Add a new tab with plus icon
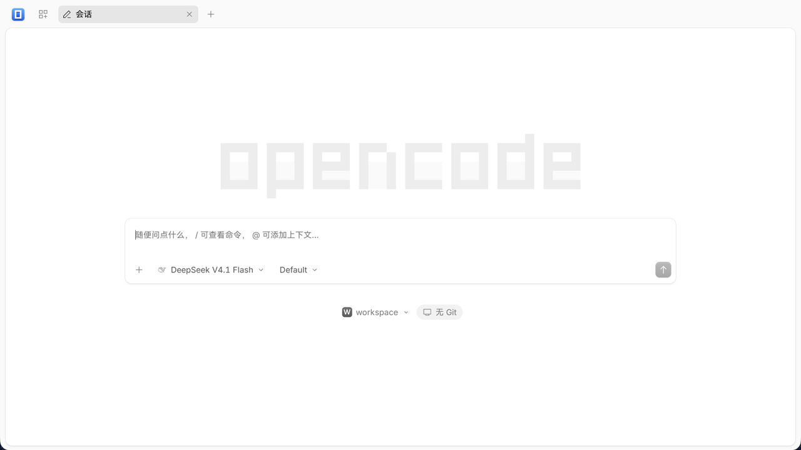This screenshot has width=801, height=450. 211,14
